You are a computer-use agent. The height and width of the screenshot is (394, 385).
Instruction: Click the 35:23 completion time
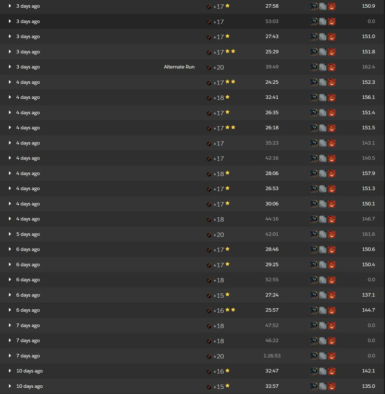click(x=272, y=143)
